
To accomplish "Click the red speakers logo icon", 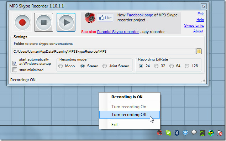I will (x=90, y=18).
